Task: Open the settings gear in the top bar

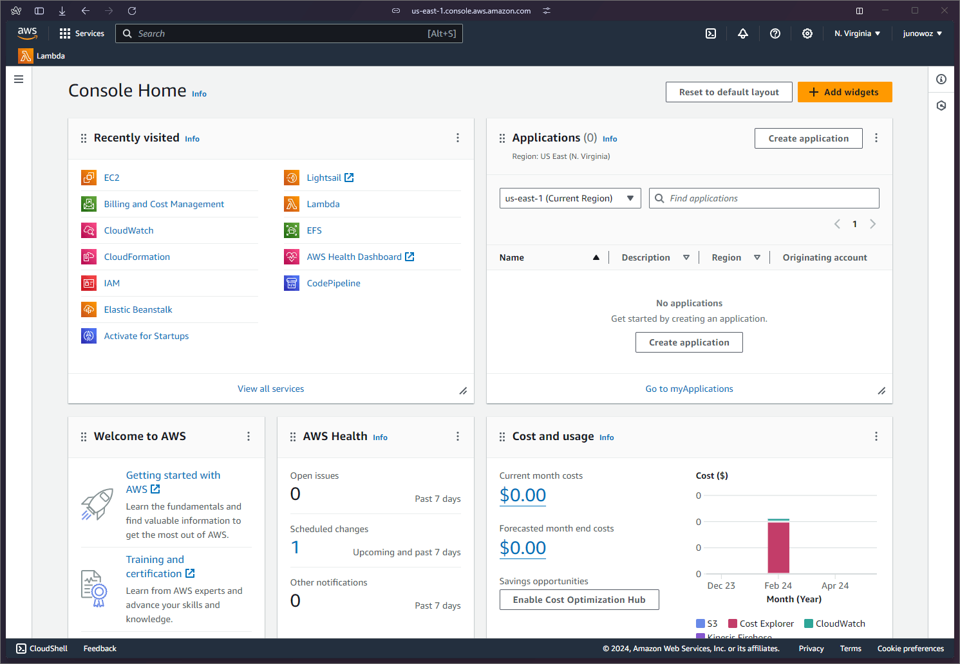Action: point(807,33)
